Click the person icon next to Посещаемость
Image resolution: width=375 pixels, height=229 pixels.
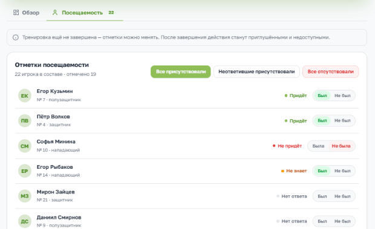[55, 13]
